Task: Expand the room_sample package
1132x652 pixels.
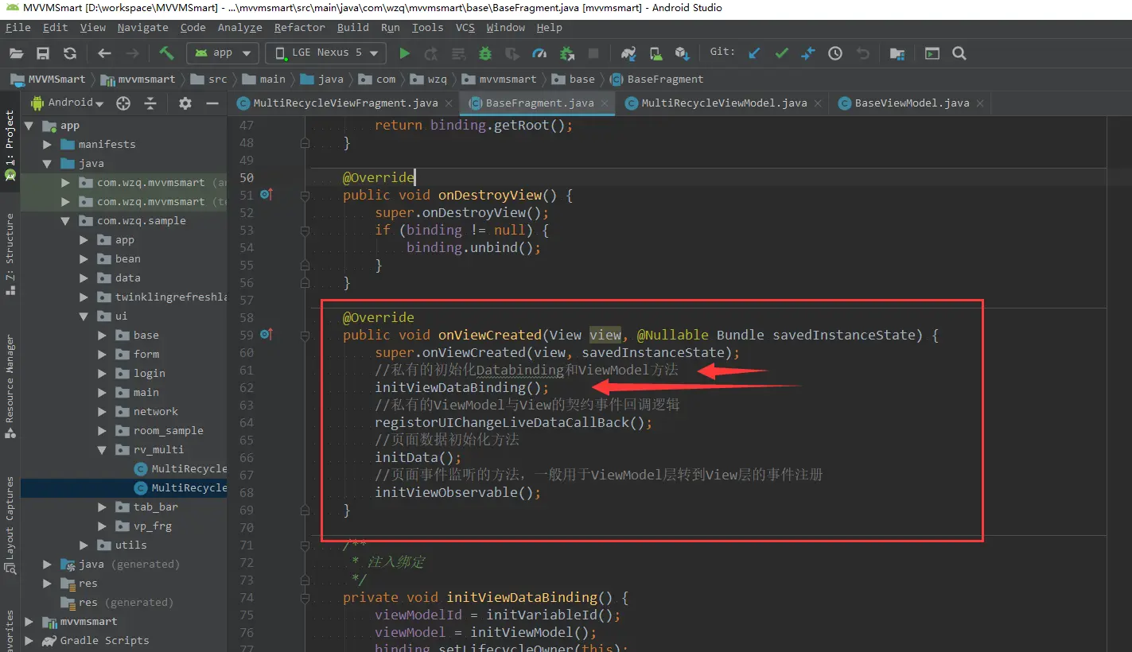Action: [x=103, y=430]
